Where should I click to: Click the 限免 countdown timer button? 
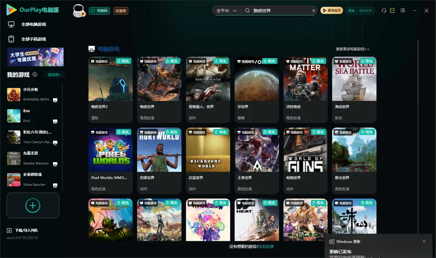point(360,10)
